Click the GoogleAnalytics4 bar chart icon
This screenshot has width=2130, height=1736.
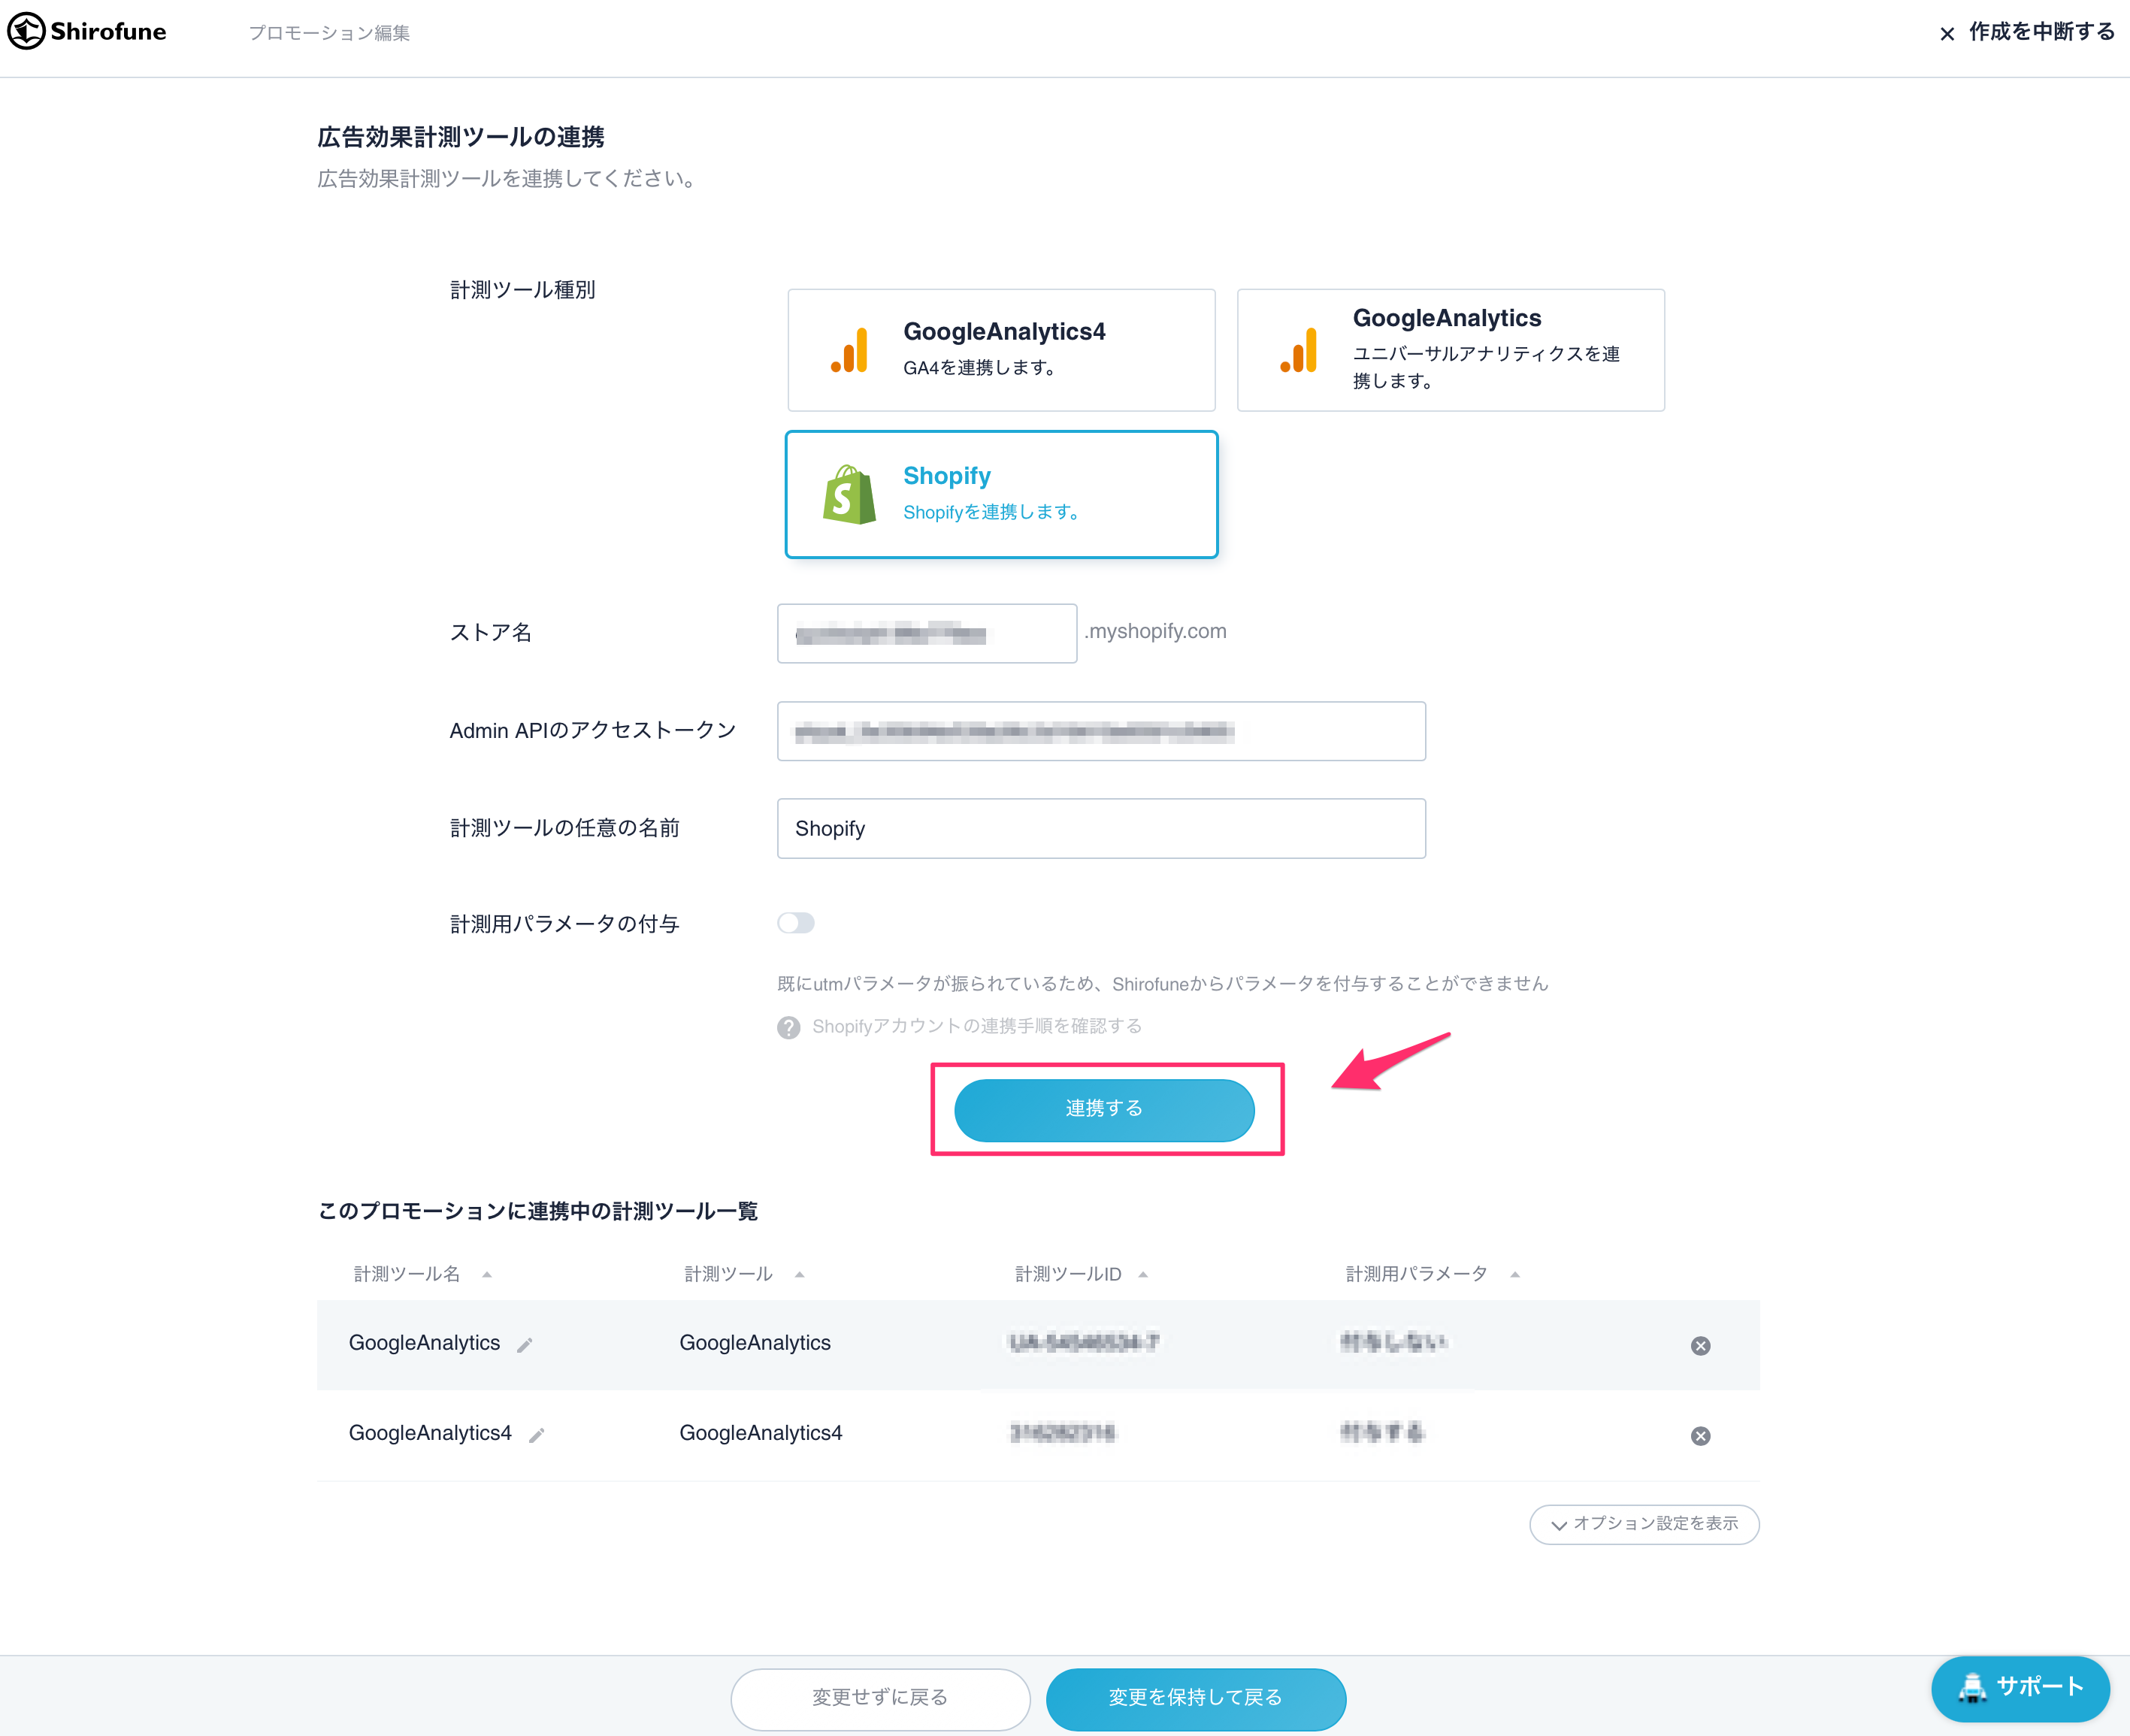pyautogui.click(x=849, y=350)
